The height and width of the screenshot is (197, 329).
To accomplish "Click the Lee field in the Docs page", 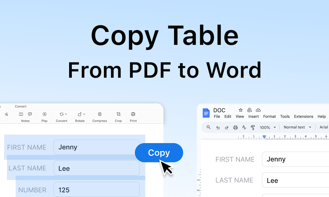I will click(x=296, y=180).
